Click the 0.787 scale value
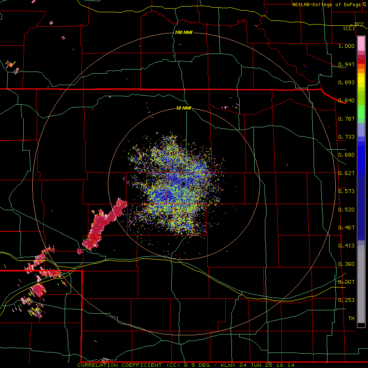This screenshot has width=368, height=368. click(346, 119)
